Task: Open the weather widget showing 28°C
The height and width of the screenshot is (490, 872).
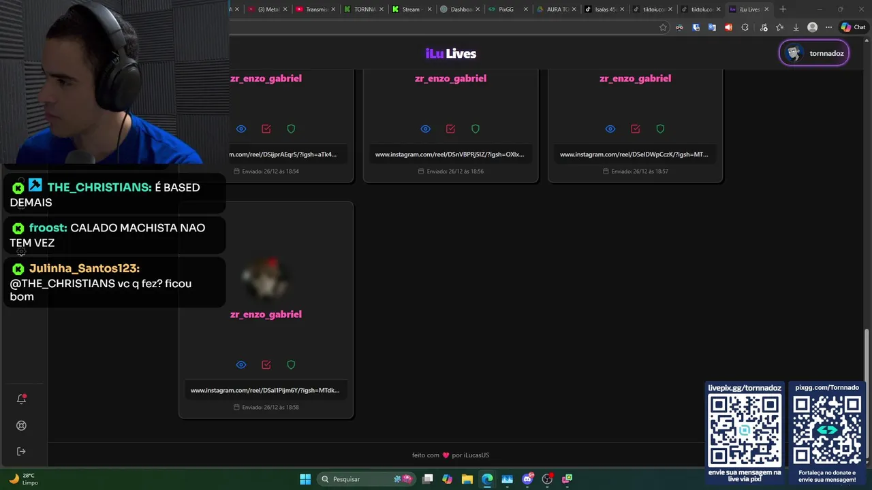Action: point(22,479)
